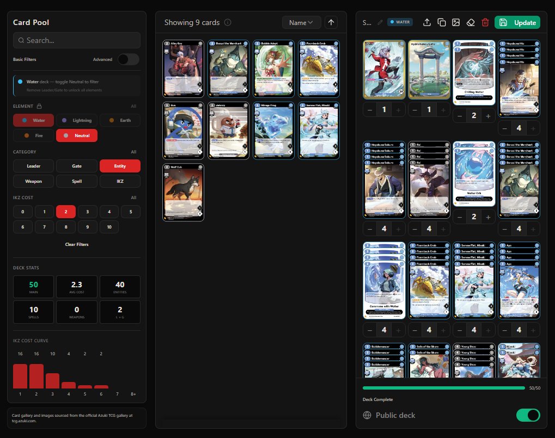This screenshot has width=555, height=438.
Task: Click the red trash delete icon
Action: [485, 23]
